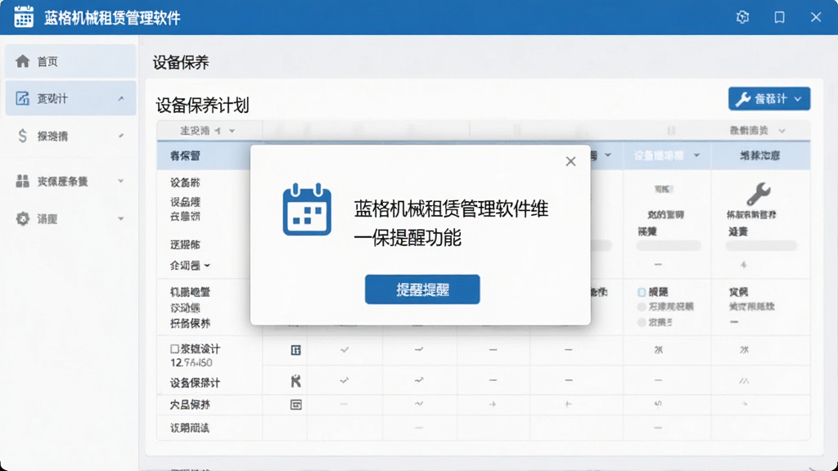Click the bookmark icon in title bar
Screen dimensions: 838x471
(x=779, y=17)
